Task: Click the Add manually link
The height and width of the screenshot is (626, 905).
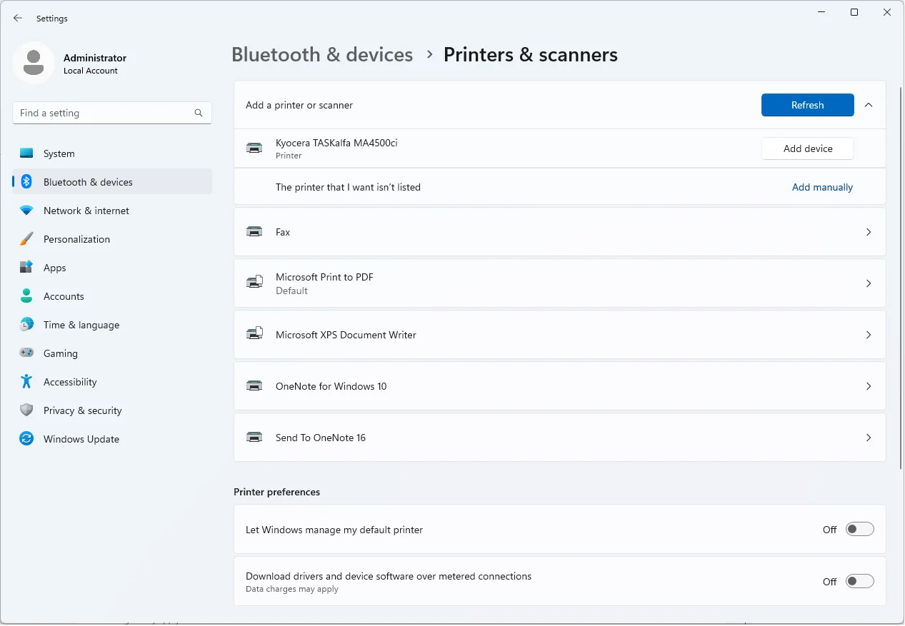Action: 822,187
